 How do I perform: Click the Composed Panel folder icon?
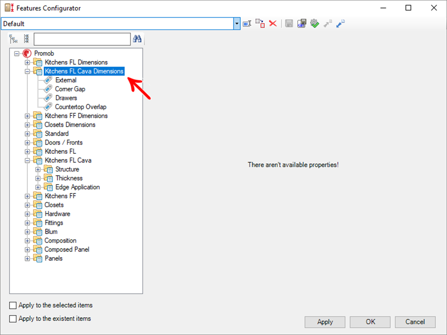[x=38, y=250]
